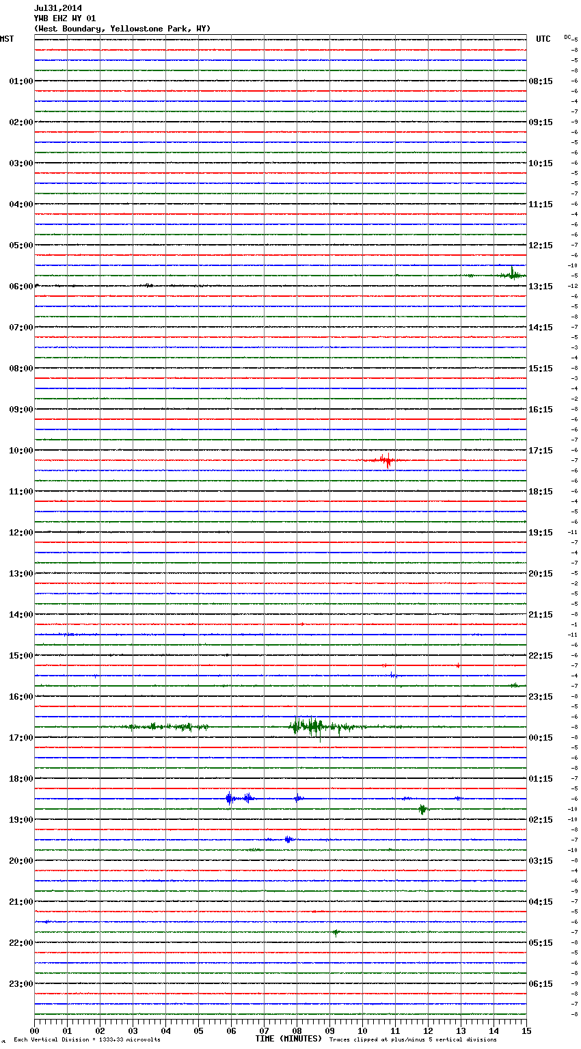The image size is (581, 1049).
Task: Click the date label Jul31,2014
Action: tap(58, 8)
